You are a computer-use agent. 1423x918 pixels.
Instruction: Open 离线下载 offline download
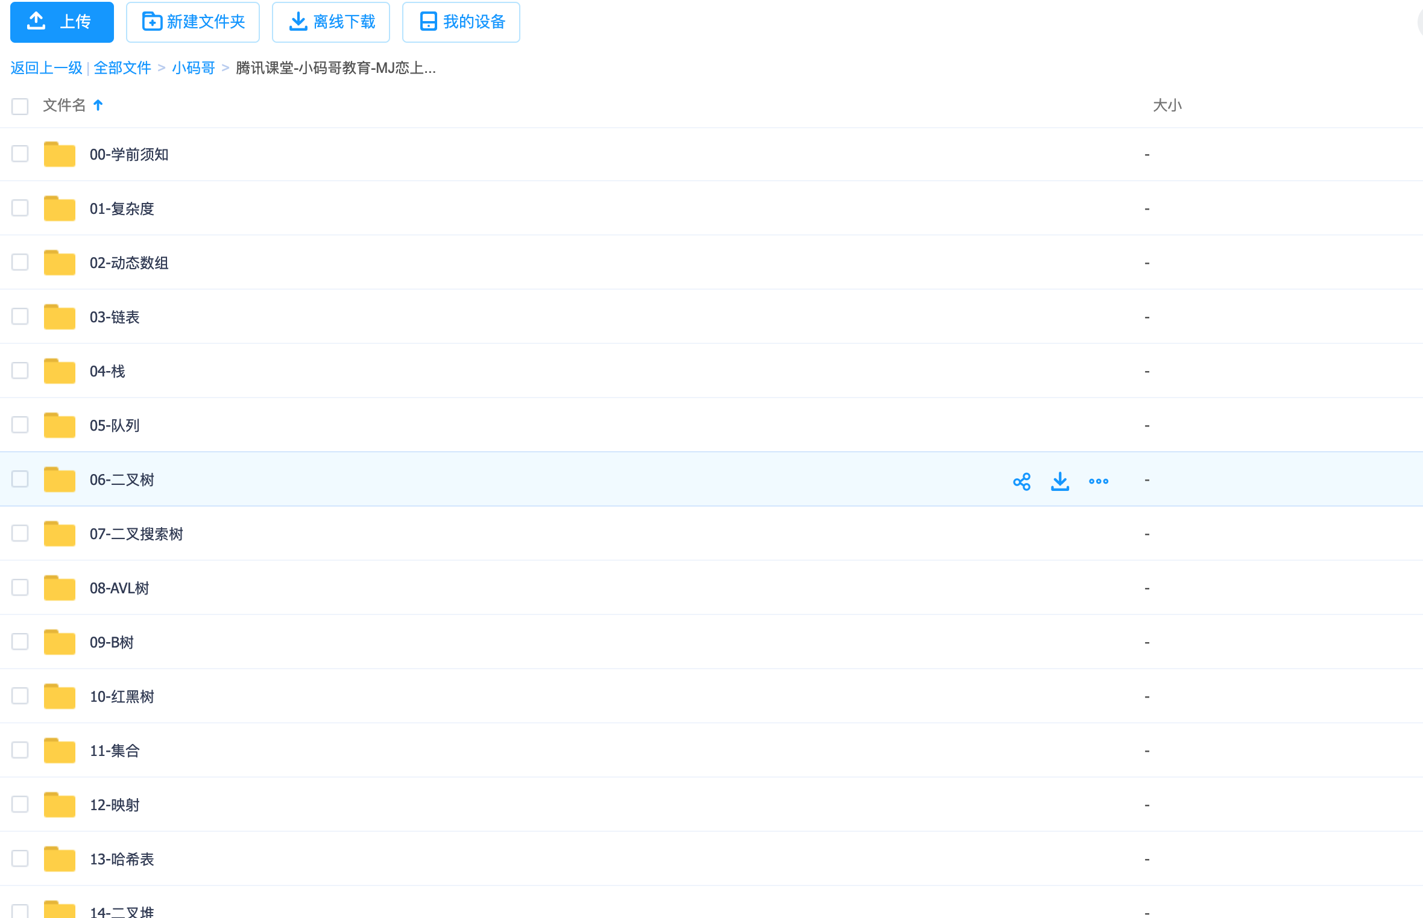tap(331, 22)
